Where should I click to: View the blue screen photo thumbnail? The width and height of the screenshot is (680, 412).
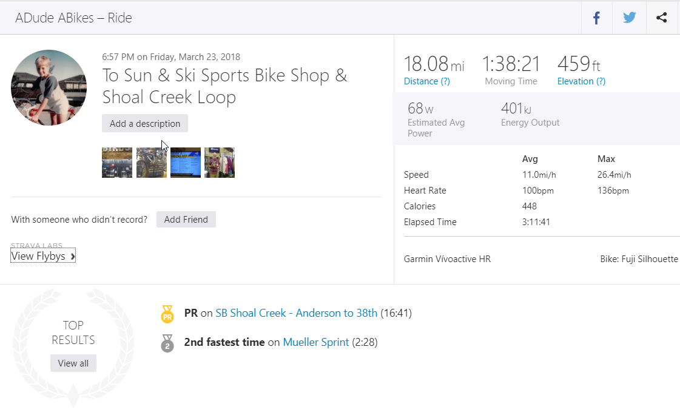click(x=186, y=163)
